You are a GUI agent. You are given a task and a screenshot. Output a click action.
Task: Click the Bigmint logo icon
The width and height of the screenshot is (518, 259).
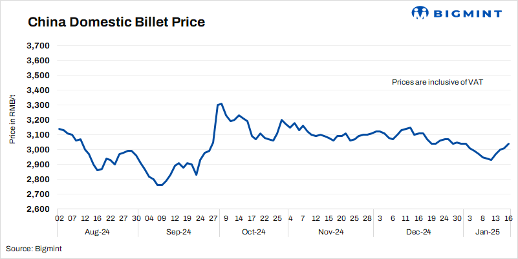pos(420,12)
